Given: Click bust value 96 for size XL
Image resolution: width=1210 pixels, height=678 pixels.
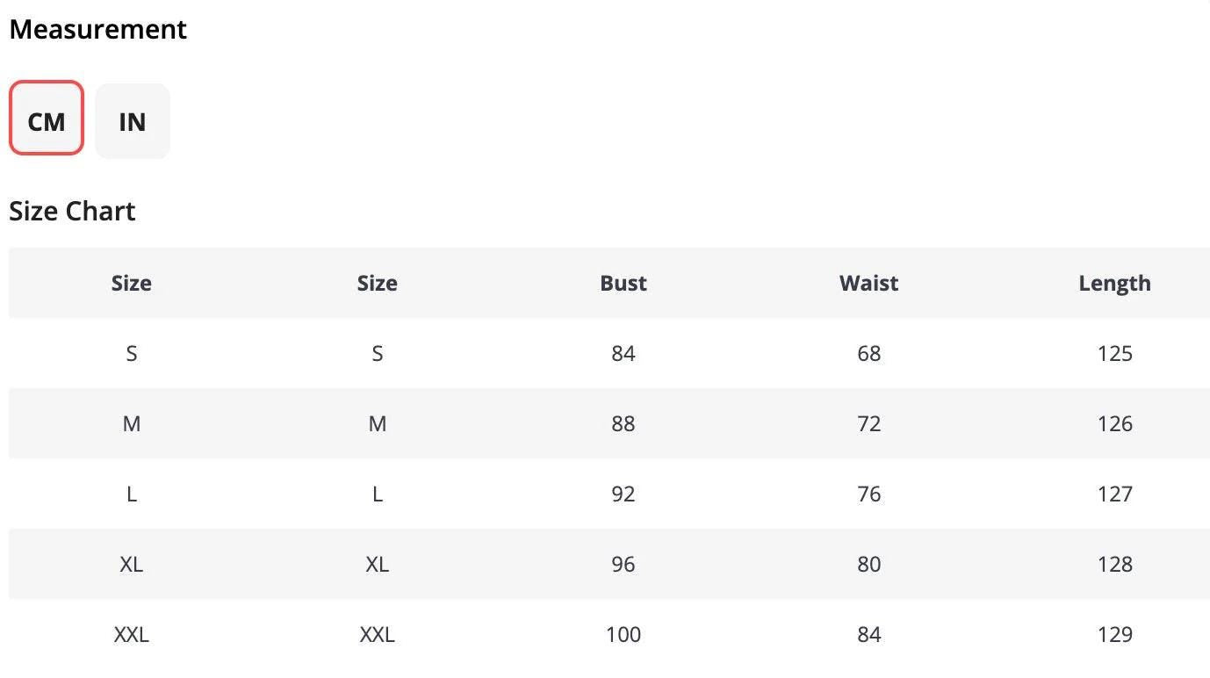Looking at the screenshot, I should (x=623, y=564).
